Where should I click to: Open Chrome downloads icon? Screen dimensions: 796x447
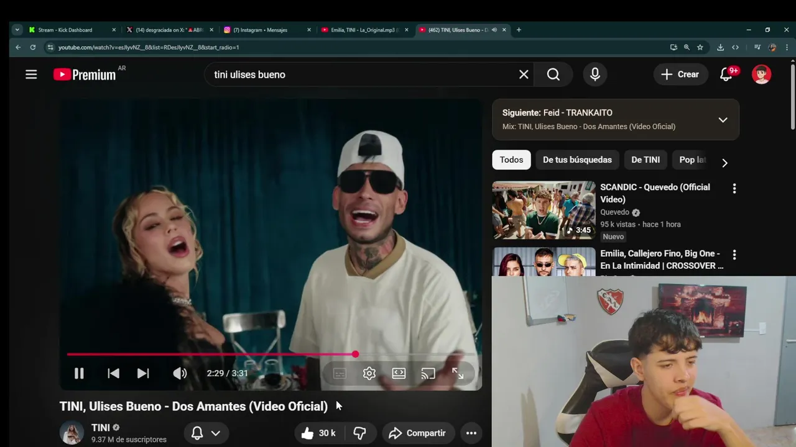point(720,47)
